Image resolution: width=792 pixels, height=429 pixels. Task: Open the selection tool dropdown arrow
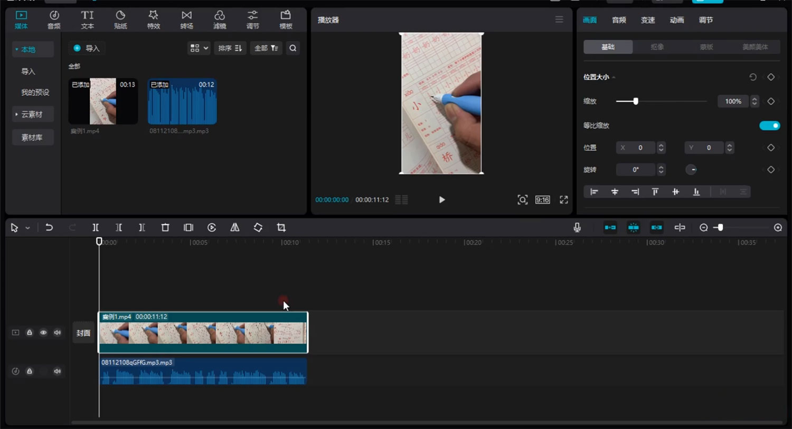click(27, 228)
